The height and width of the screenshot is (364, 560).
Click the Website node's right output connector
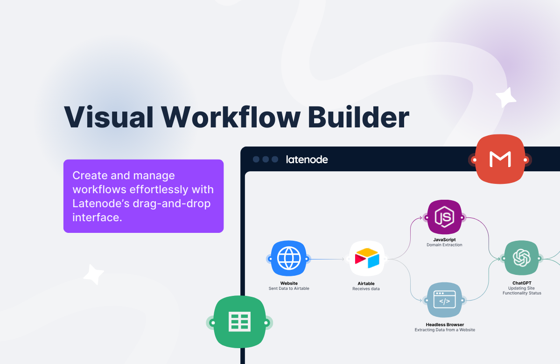[x=307, y=259]
